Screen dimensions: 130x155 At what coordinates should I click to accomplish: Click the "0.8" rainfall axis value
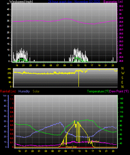(12, 112)
